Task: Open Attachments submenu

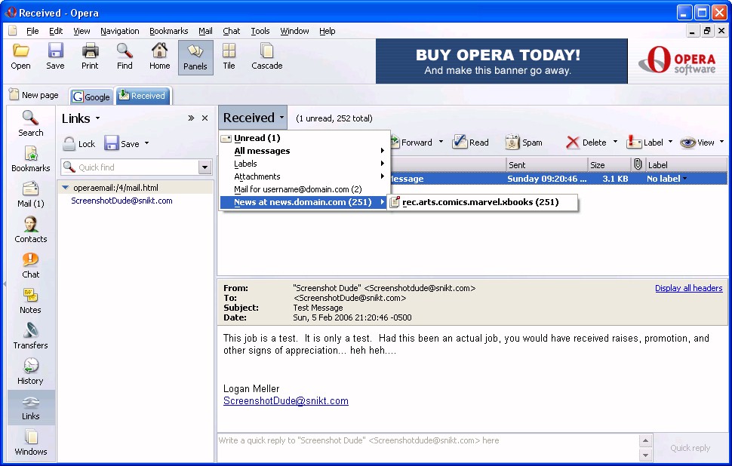Action: pyautogui.click(x=304, y=176)
